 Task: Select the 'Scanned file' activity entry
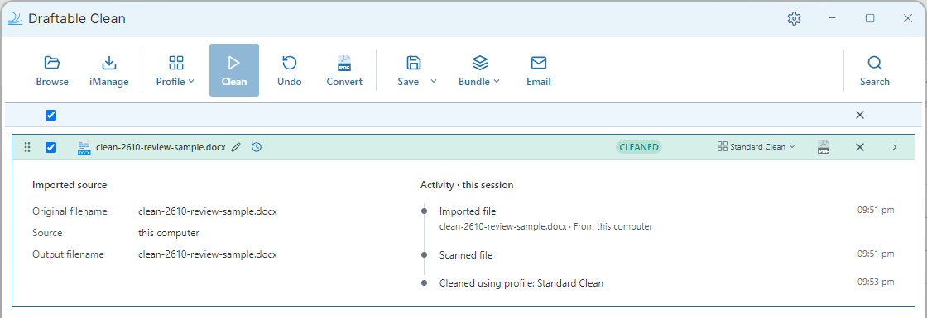click(466, 255)
